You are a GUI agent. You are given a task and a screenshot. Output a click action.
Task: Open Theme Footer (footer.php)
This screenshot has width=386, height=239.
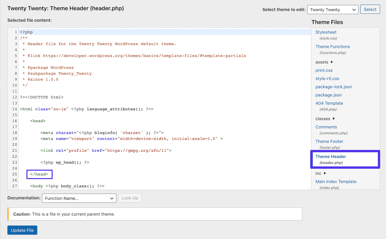[329, 141]
